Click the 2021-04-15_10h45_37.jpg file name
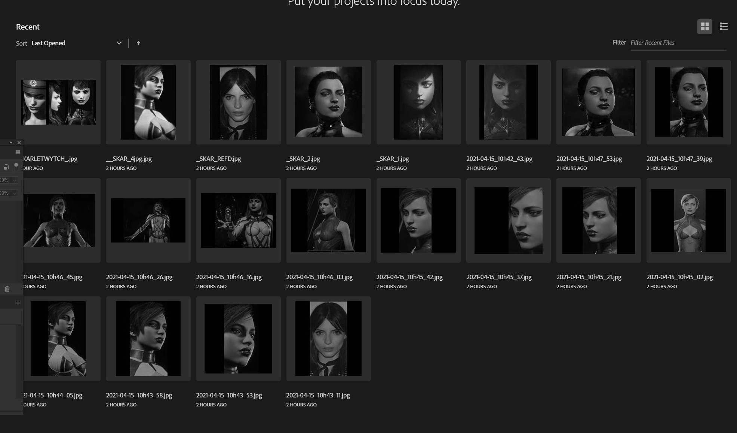Image resolution: width=737 pixels, height=433 pixels. [499, 277]
